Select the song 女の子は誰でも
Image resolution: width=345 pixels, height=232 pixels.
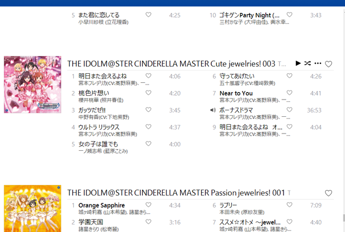click(x=98, y=144)
